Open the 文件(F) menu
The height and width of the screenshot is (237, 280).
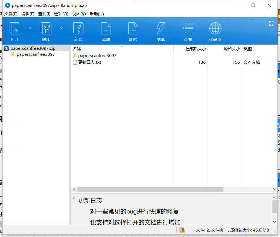click(11, 14)
